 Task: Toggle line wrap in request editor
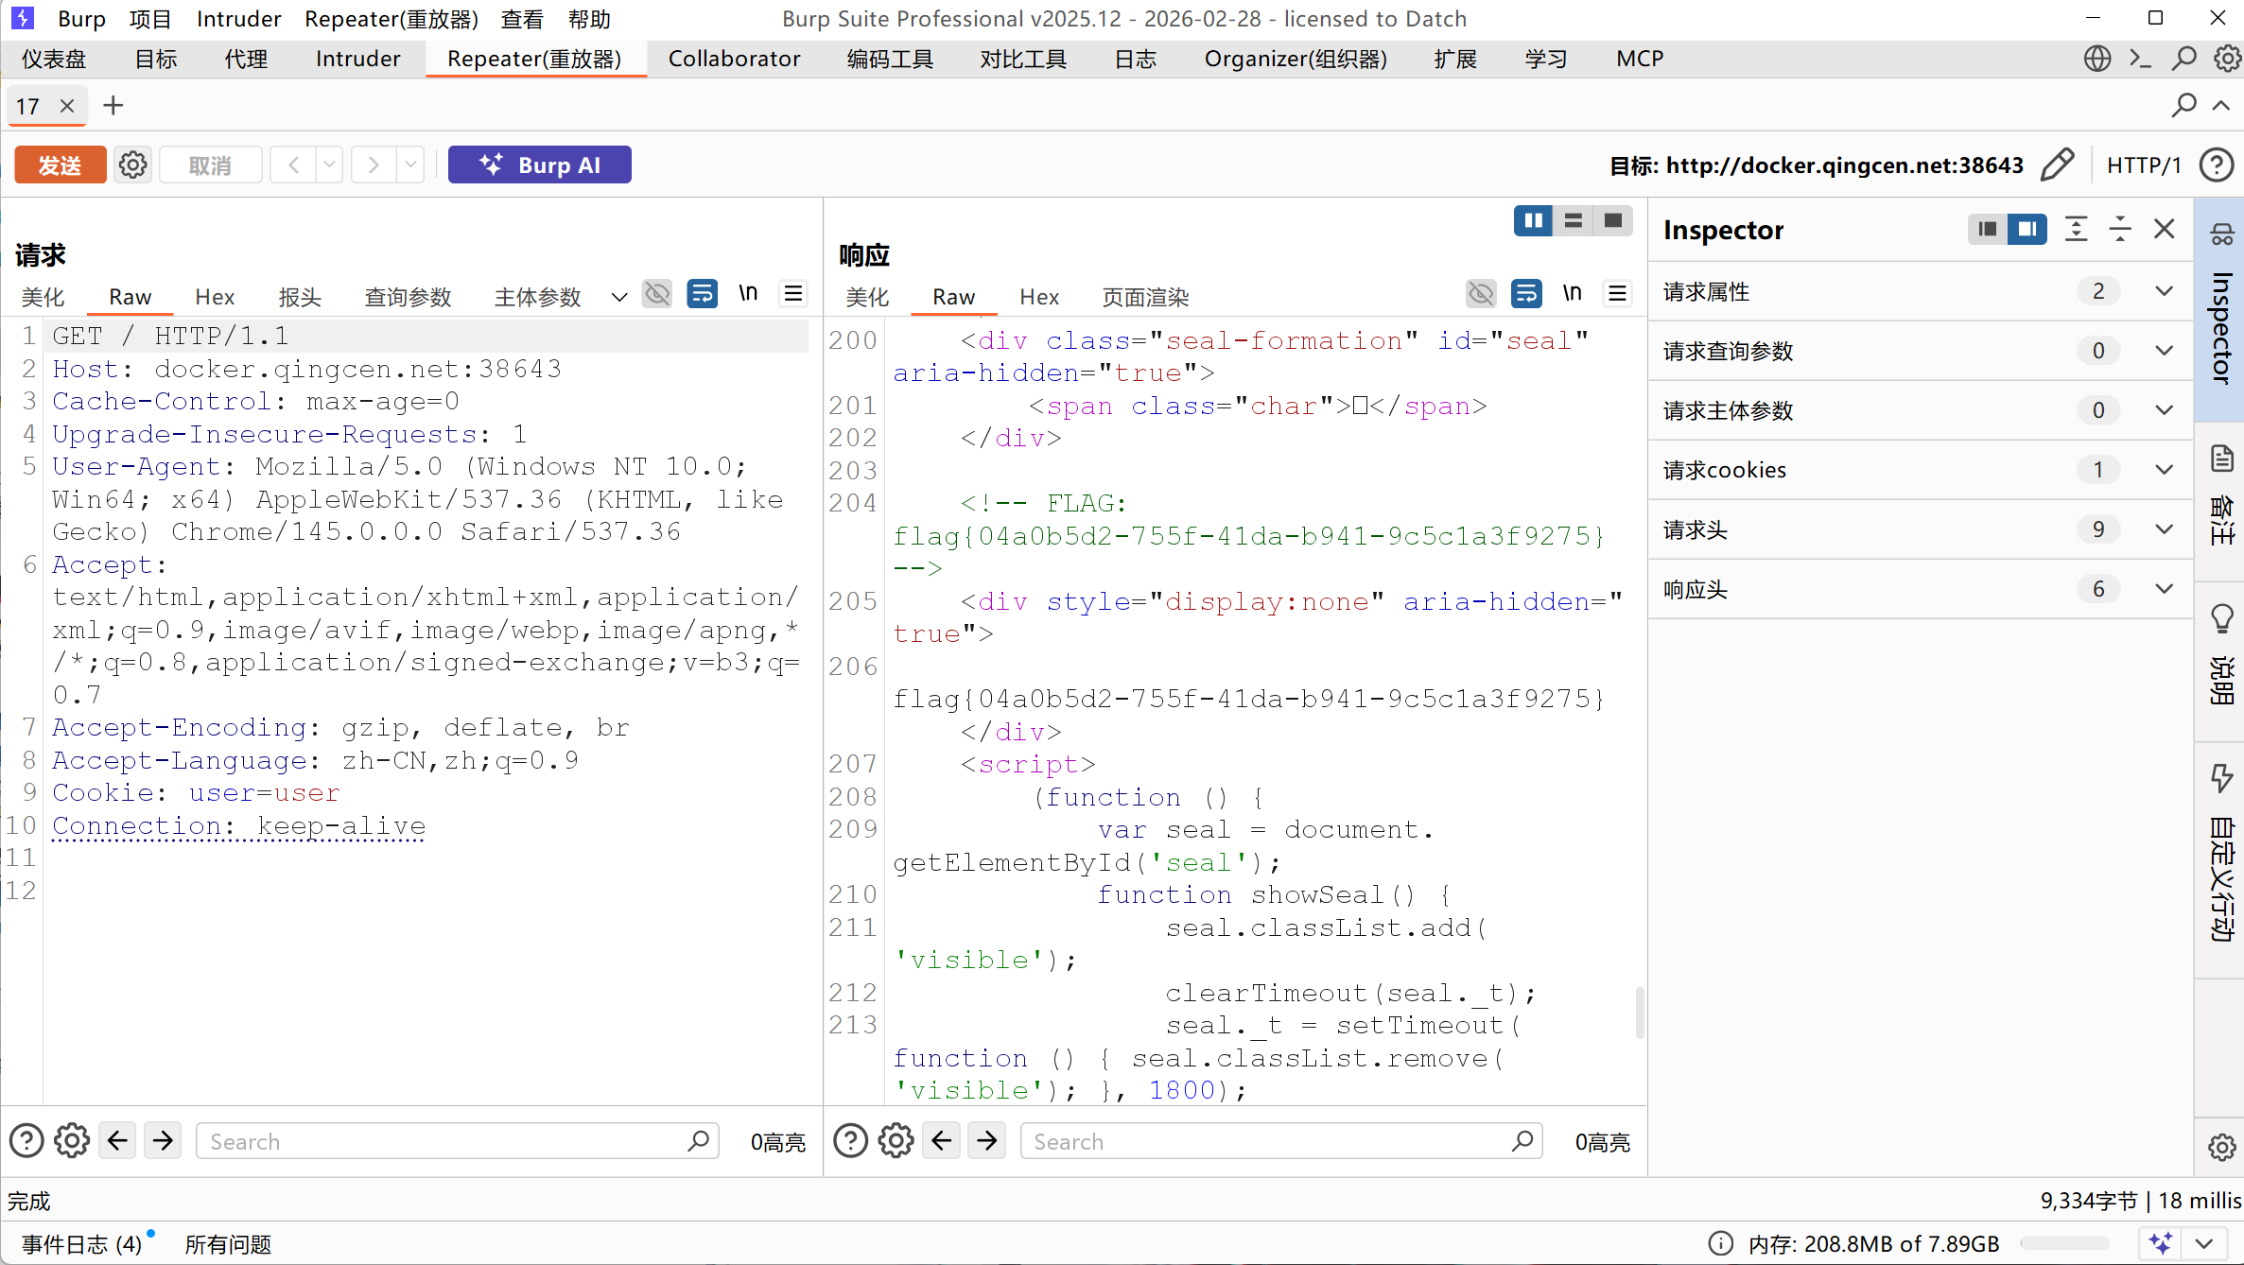click(x=702, y=294)
